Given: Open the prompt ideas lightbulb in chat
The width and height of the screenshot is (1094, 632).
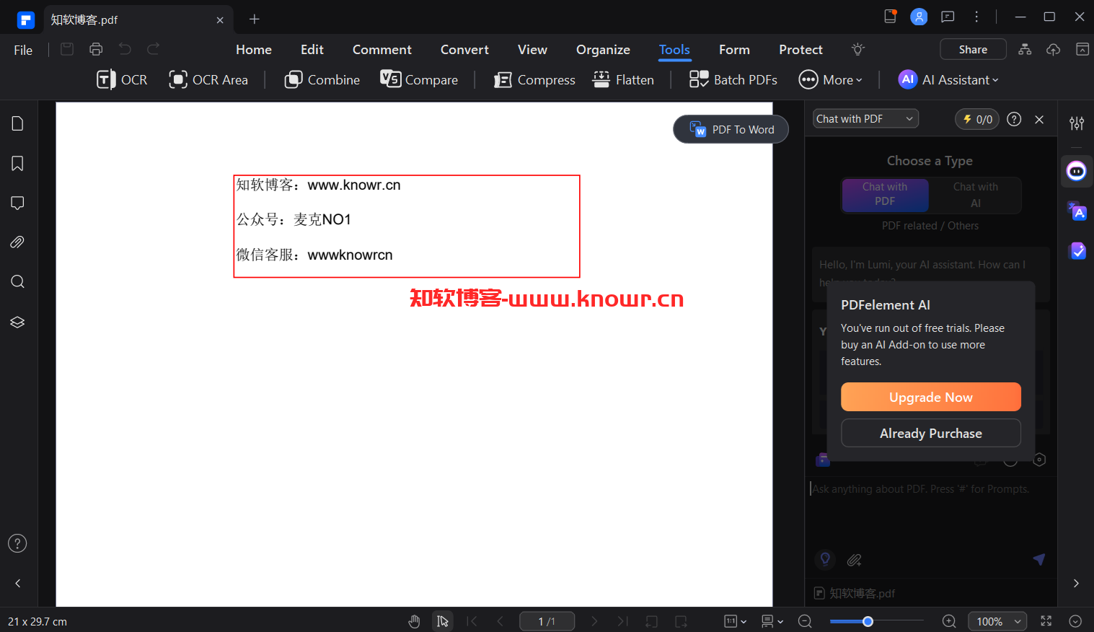Looking at the screenshot, I should coord(825,559).
